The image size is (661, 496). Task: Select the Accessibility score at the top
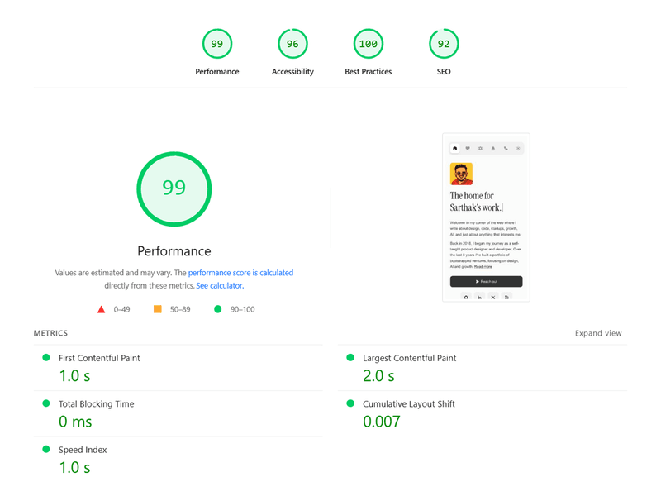pyautogui.click(x=292, y=44)
